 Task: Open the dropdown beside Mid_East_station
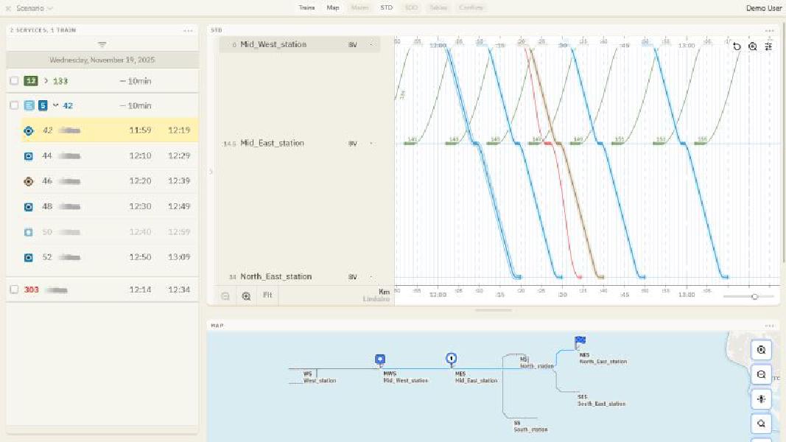coord(371,144)
